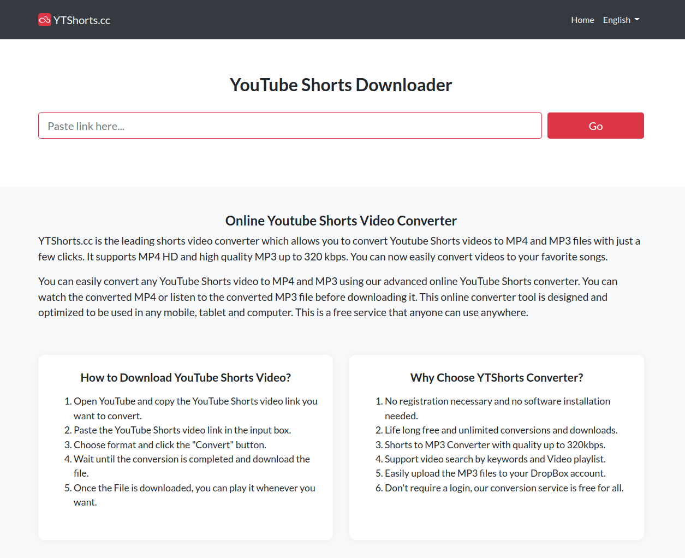Click the YTShorts.cc brand name text

81,20
